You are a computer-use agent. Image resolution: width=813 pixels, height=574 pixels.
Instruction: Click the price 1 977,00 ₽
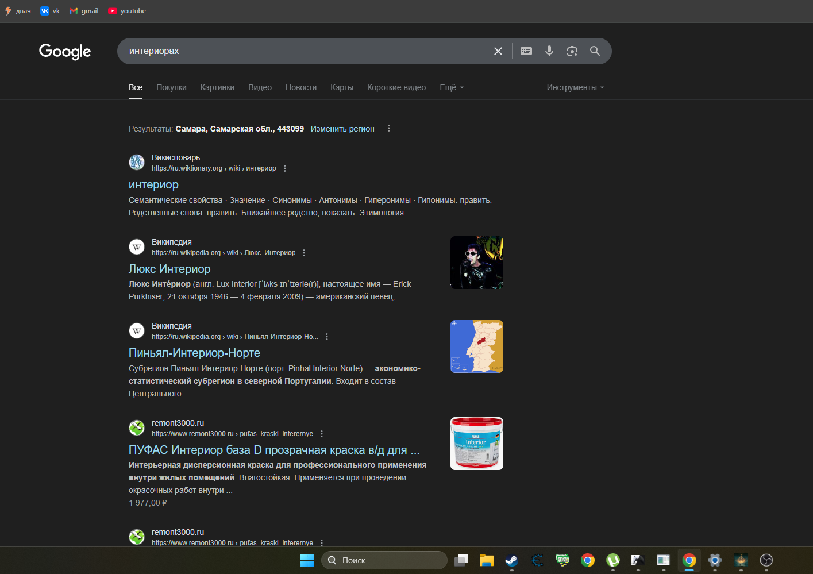(148, 503)
